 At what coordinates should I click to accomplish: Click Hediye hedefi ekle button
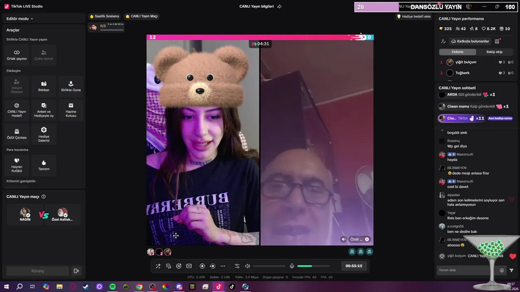[414, 16]
